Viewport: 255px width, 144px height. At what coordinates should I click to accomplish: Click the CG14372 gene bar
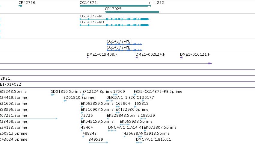(x=114, y=6)
